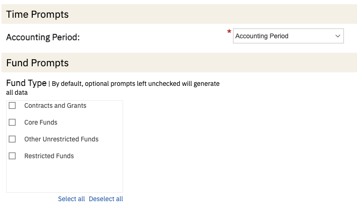Viewport: 357px width, 224px height.
Task: Tick the Other Unrestricted Funds checkbox
Action: click(12, 139)
